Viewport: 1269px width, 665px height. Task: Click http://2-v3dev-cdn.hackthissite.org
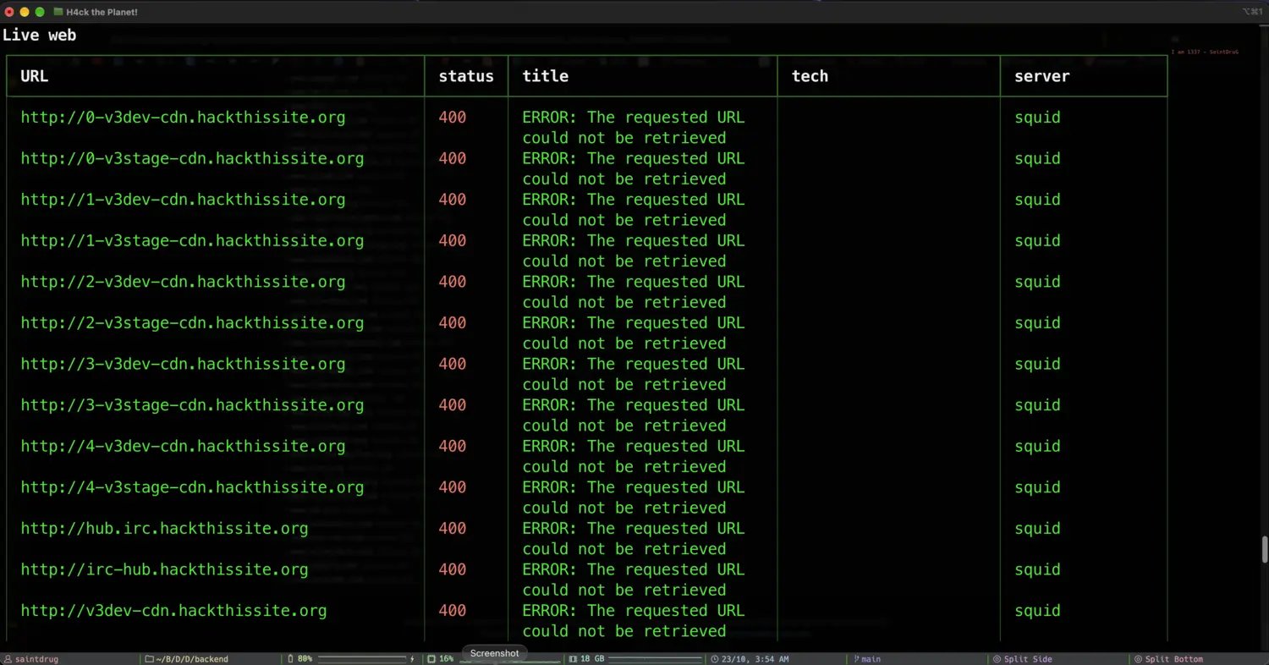(183, 282)
